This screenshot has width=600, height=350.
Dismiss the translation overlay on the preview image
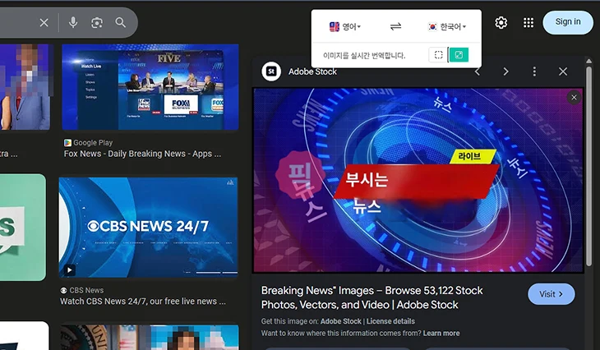tap(574, 98)
